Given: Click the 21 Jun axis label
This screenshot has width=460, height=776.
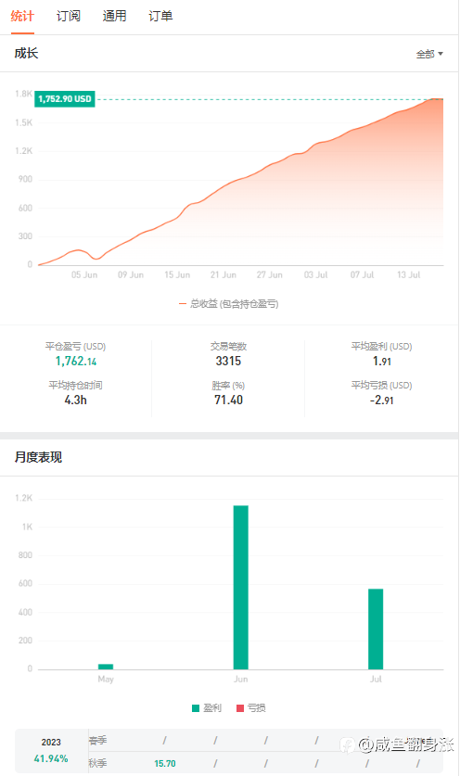Looking at the screenshot, I should [224, 274].
